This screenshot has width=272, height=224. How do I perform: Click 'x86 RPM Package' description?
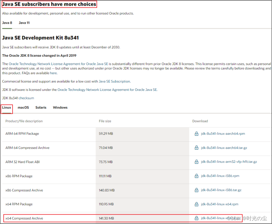[x=19, y=176]
